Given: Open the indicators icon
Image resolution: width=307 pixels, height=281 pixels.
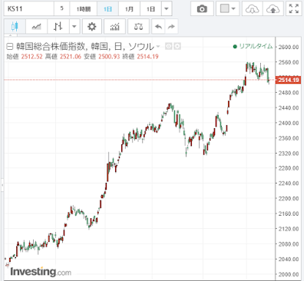Looking at the screenshot, I should [114, 26].
